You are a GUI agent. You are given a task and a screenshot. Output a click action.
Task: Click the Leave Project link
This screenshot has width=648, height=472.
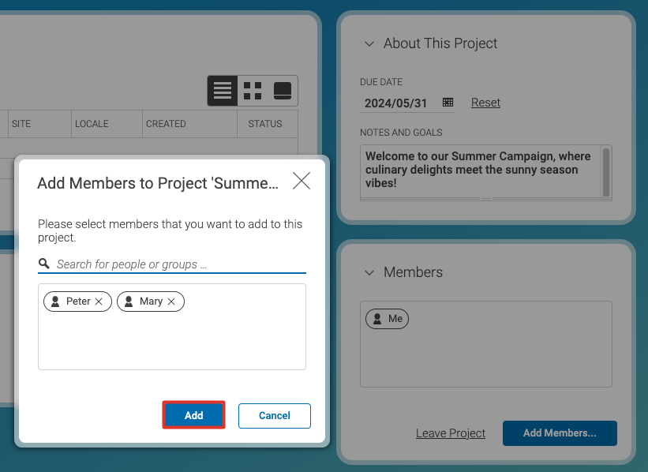point(451,433)
